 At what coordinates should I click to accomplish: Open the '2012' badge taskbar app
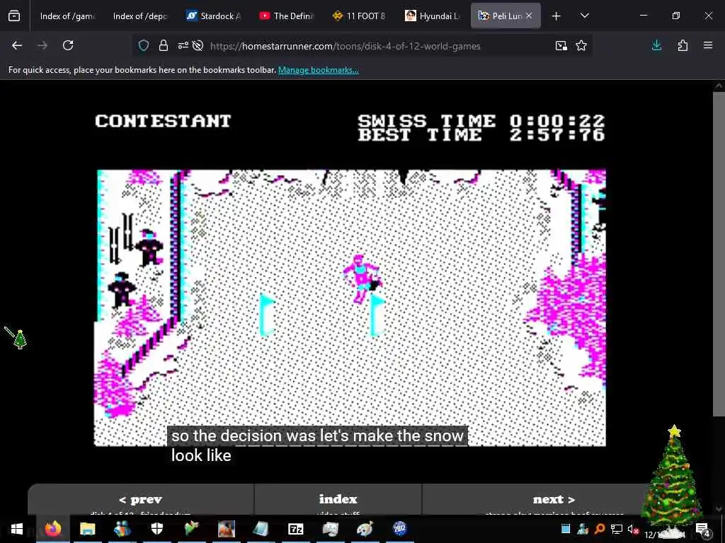(x=399, y=529)
